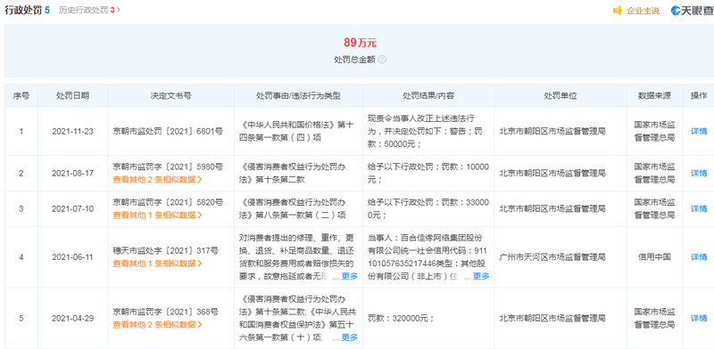Viewport: 714px width, 349px height.
Task: Select date 2021-11-23
Action: (73, 132)
